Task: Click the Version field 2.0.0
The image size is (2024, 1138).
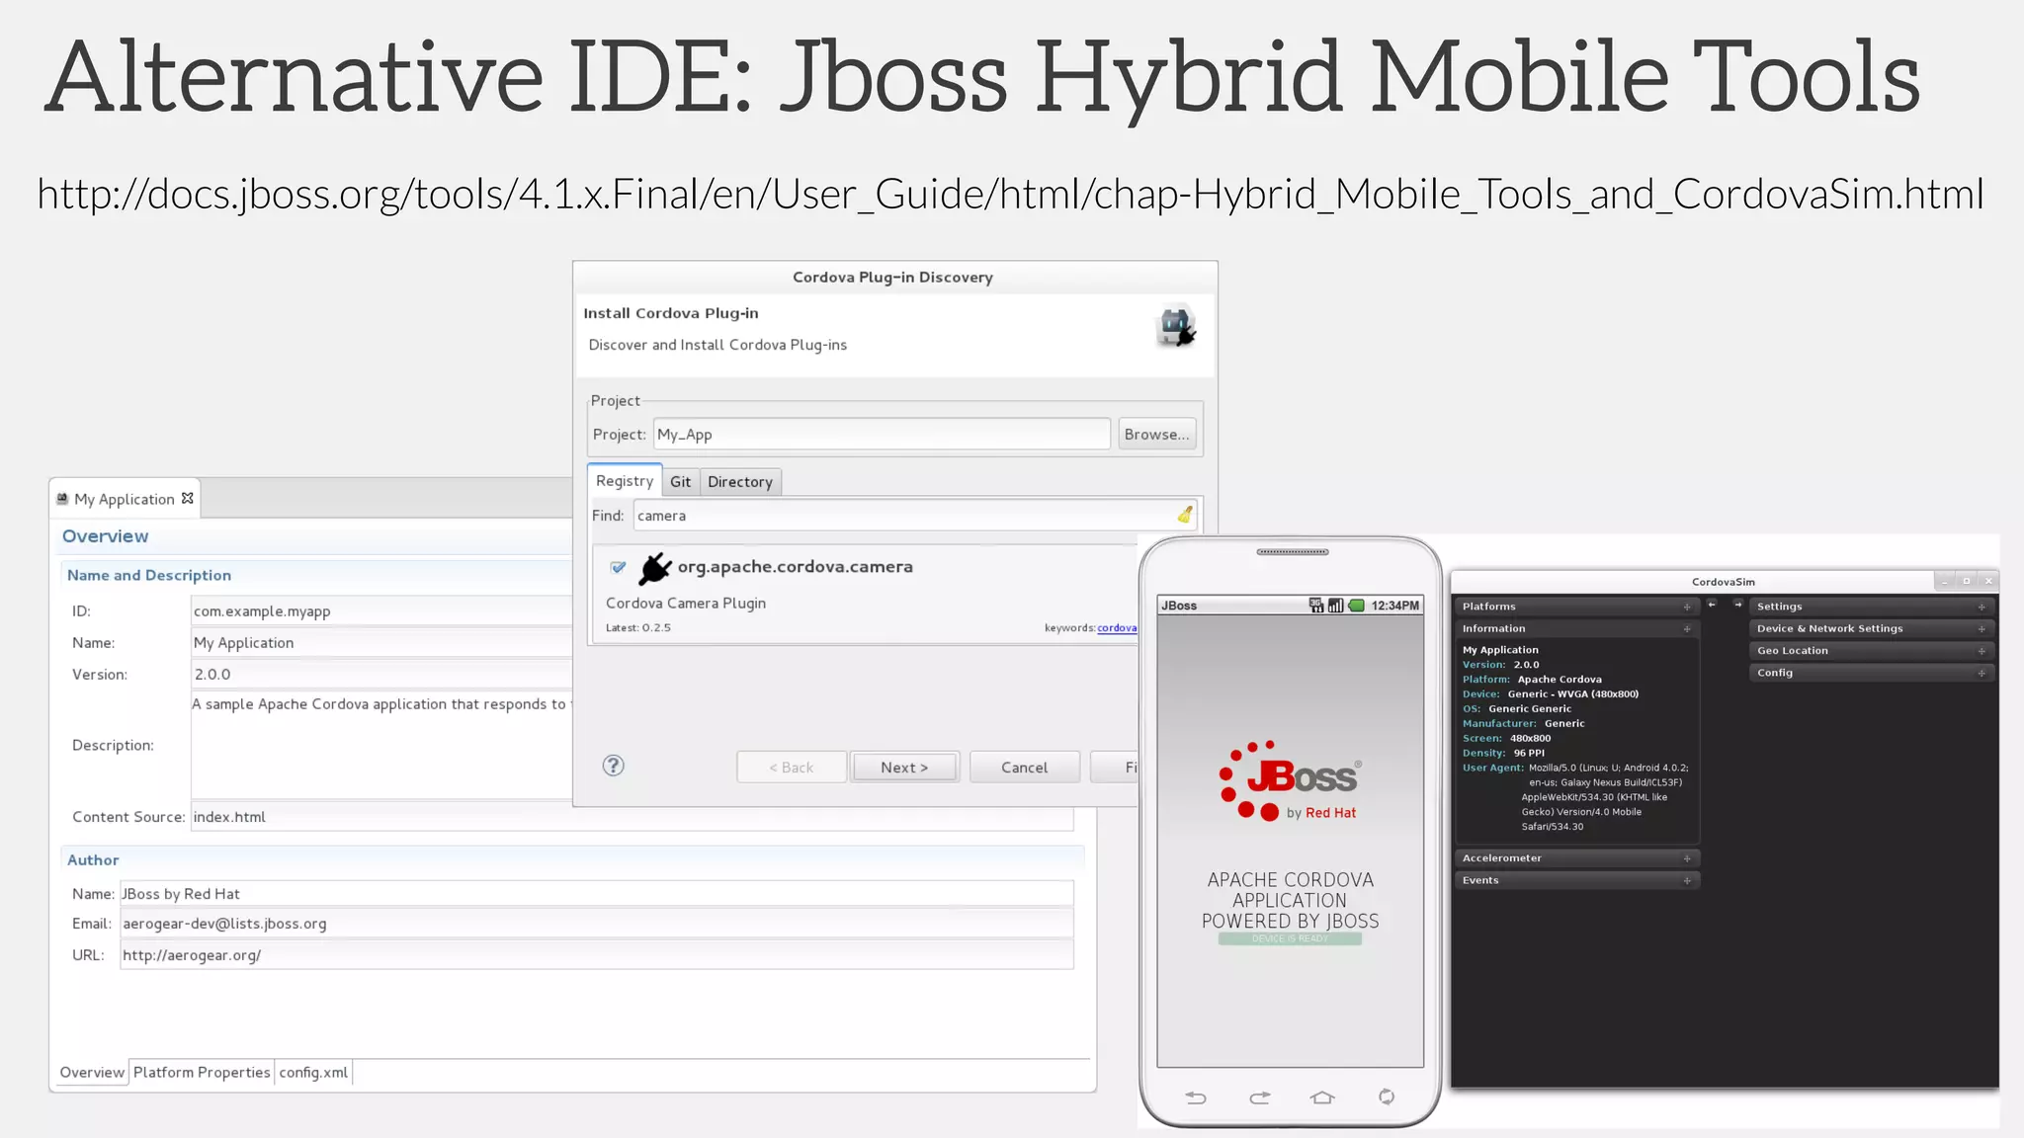Action: (382, 675)
